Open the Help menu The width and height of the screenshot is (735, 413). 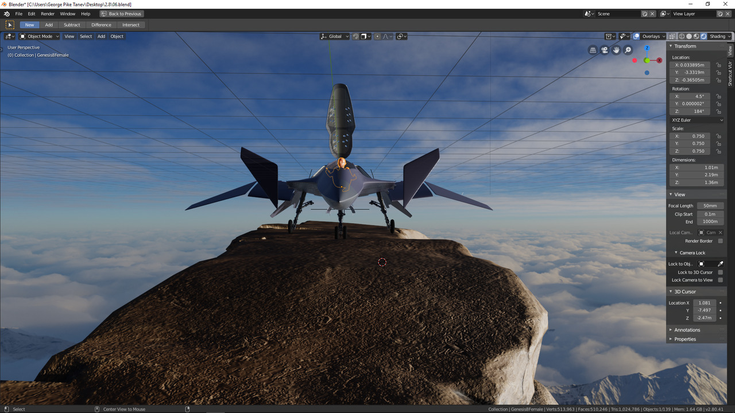point(86,14)
